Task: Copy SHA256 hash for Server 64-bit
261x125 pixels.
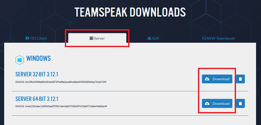Action: (240, 104)
